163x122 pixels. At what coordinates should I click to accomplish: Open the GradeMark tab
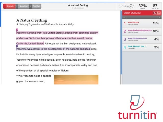24,6
